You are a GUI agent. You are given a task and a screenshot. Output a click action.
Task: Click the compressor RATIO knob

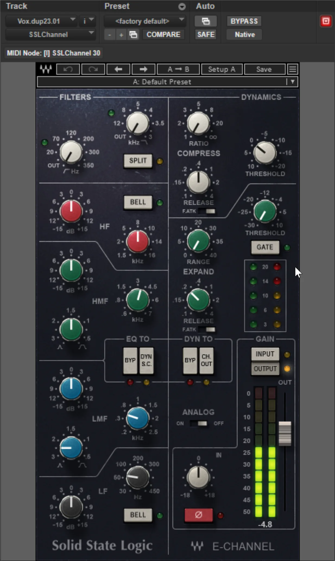click(198, 123)
